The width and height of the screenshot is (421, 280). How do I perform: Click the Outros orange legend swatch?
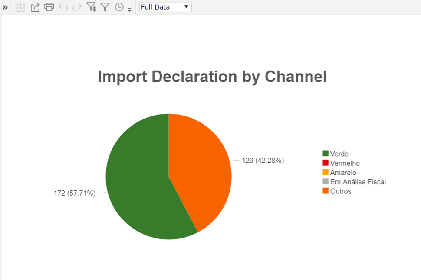tap(326, 191)
